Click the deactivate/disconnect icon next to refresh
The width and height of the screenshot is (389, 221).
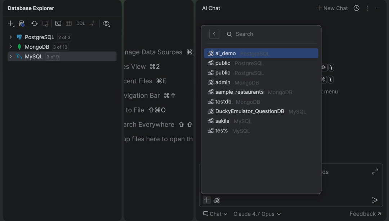pos(45,23)
